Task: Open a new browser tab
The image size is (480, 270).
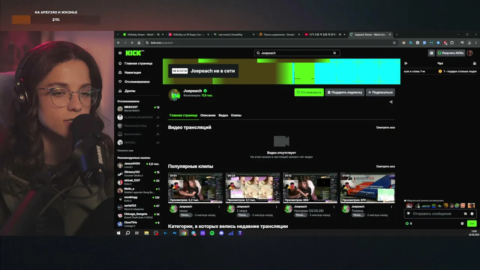Action: click(397, 34)
